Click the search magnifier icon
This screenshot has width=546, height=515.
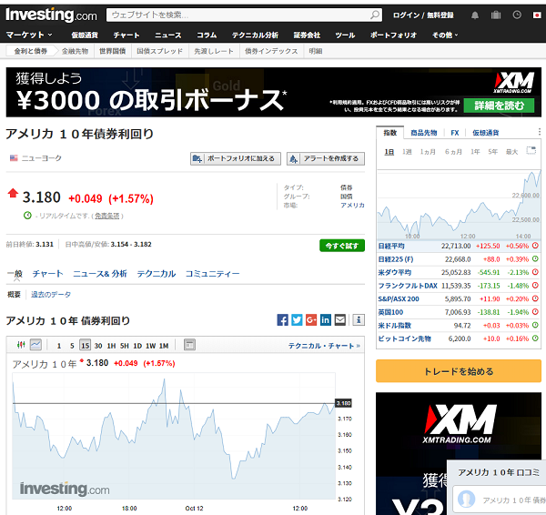(x=375, y=15)
